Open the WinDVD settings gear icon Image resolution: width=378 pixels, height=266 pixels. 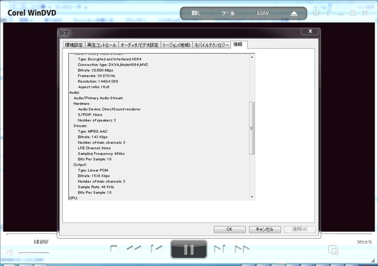point(316,13)
